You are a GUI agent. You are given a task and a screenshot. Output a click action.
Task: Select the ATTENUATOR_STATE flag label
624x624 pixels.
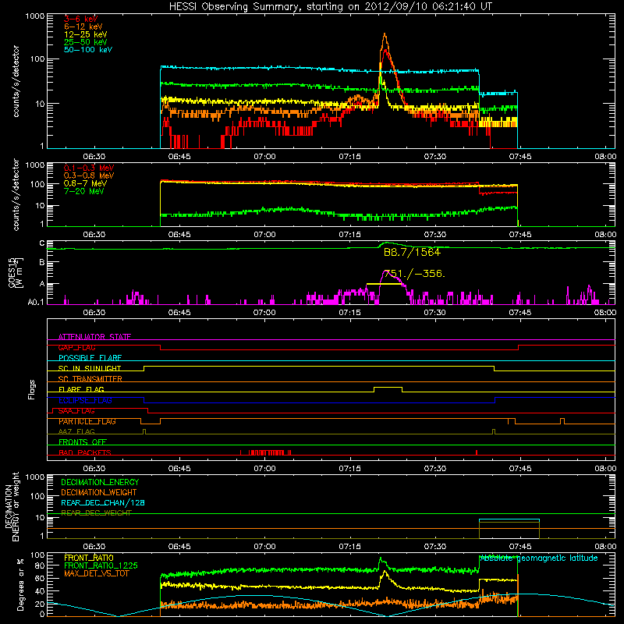(x=94, y=337)
